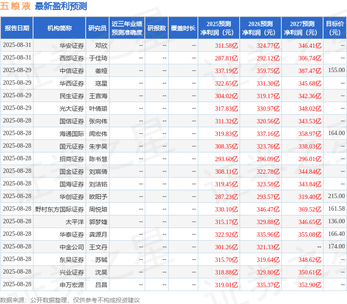Click analyst name 周悦琅

pyautogui.click(x=98, y=209)
